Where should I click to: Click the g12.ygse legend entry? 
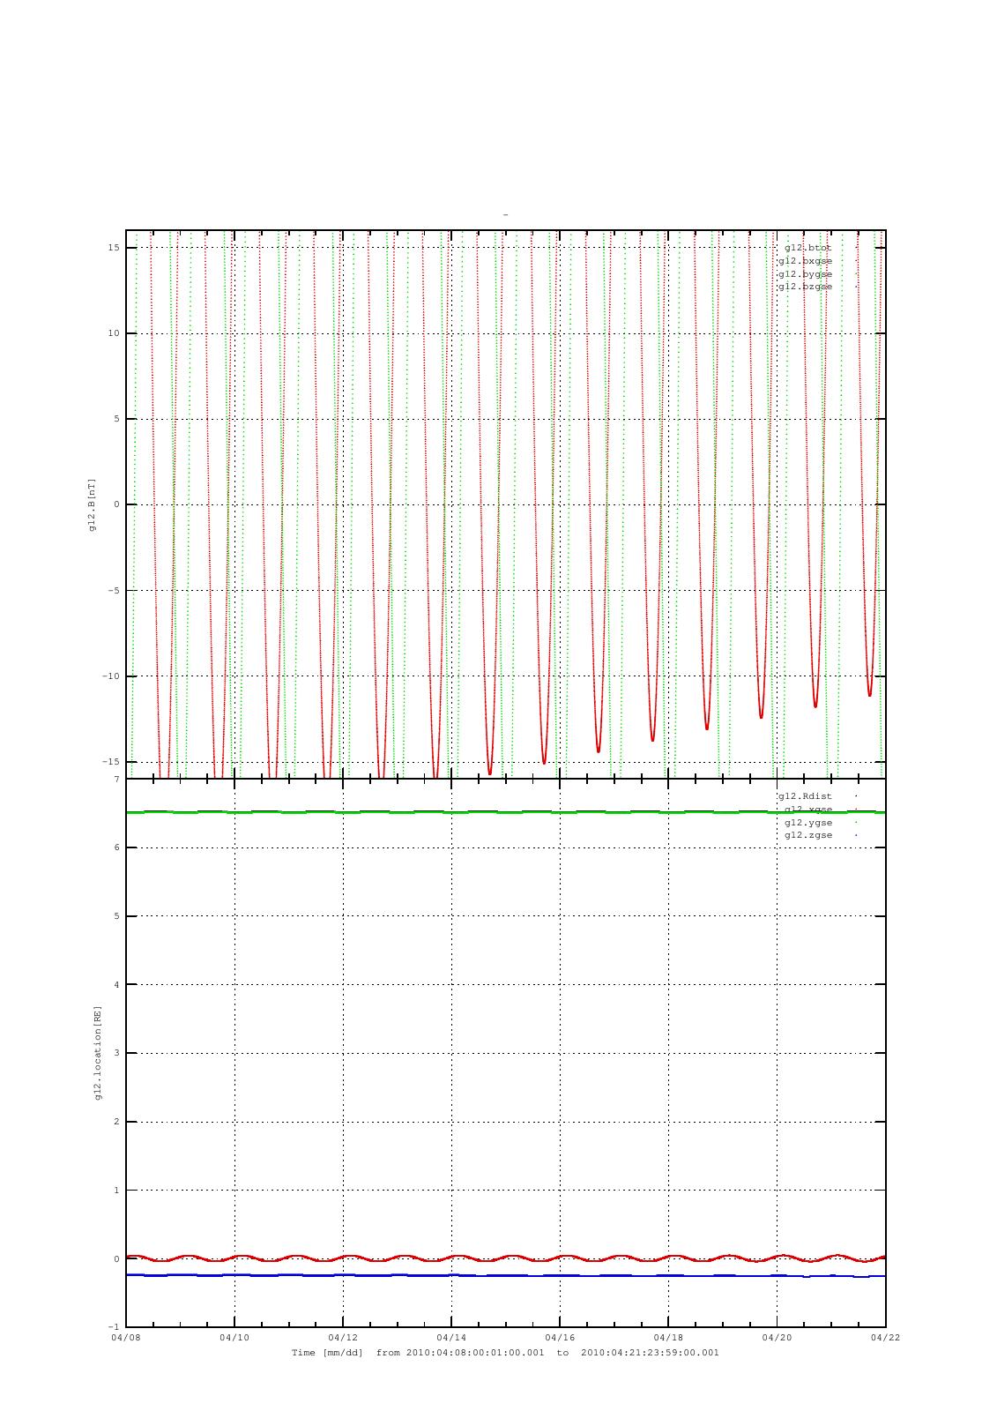click(807, 822)
